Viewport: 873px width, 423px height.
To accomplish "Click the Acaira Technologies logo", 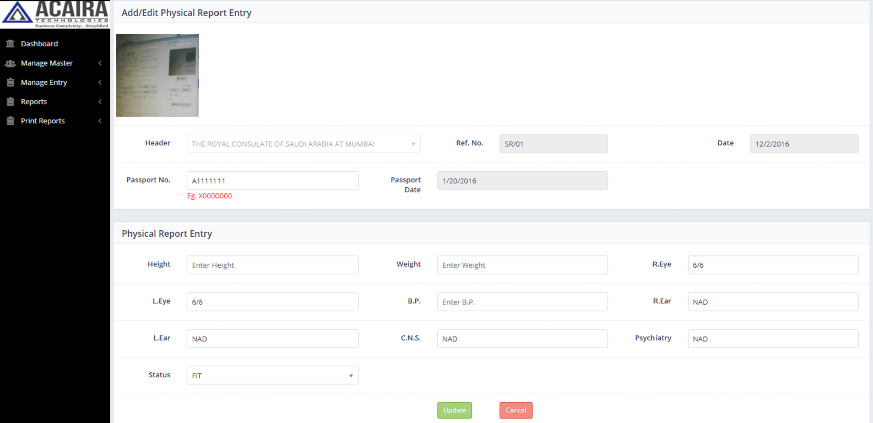I will point(55,14).
